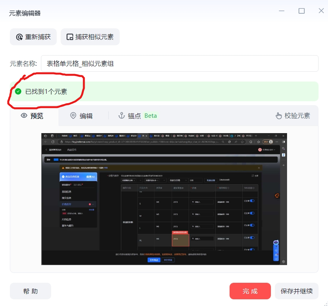
Task: Click the captured page preview screenshot
Action: click(x=164, y=199)
